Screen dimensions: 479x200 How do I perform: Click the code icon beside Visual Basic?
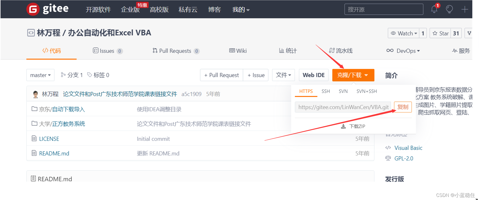pyautogui.click(x=388, y=148)
